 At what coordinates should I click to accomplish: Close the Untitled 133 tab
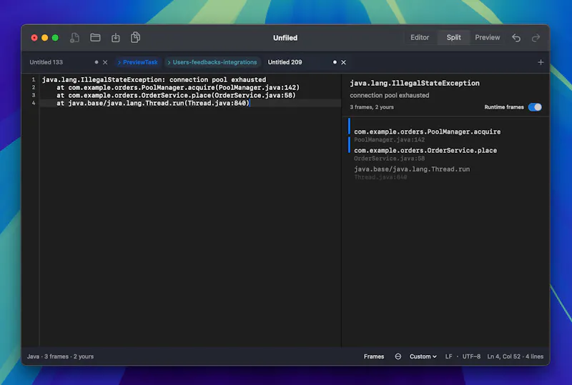105,62
